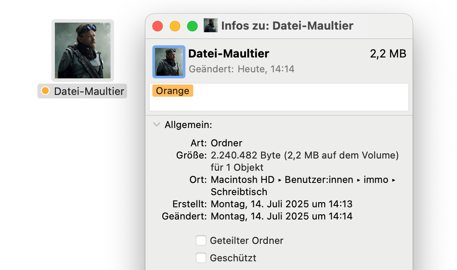Screen dimensions: 457x270
Task: Click the Infos zu: Datei-Maultier window title
Action: point(287,26)
